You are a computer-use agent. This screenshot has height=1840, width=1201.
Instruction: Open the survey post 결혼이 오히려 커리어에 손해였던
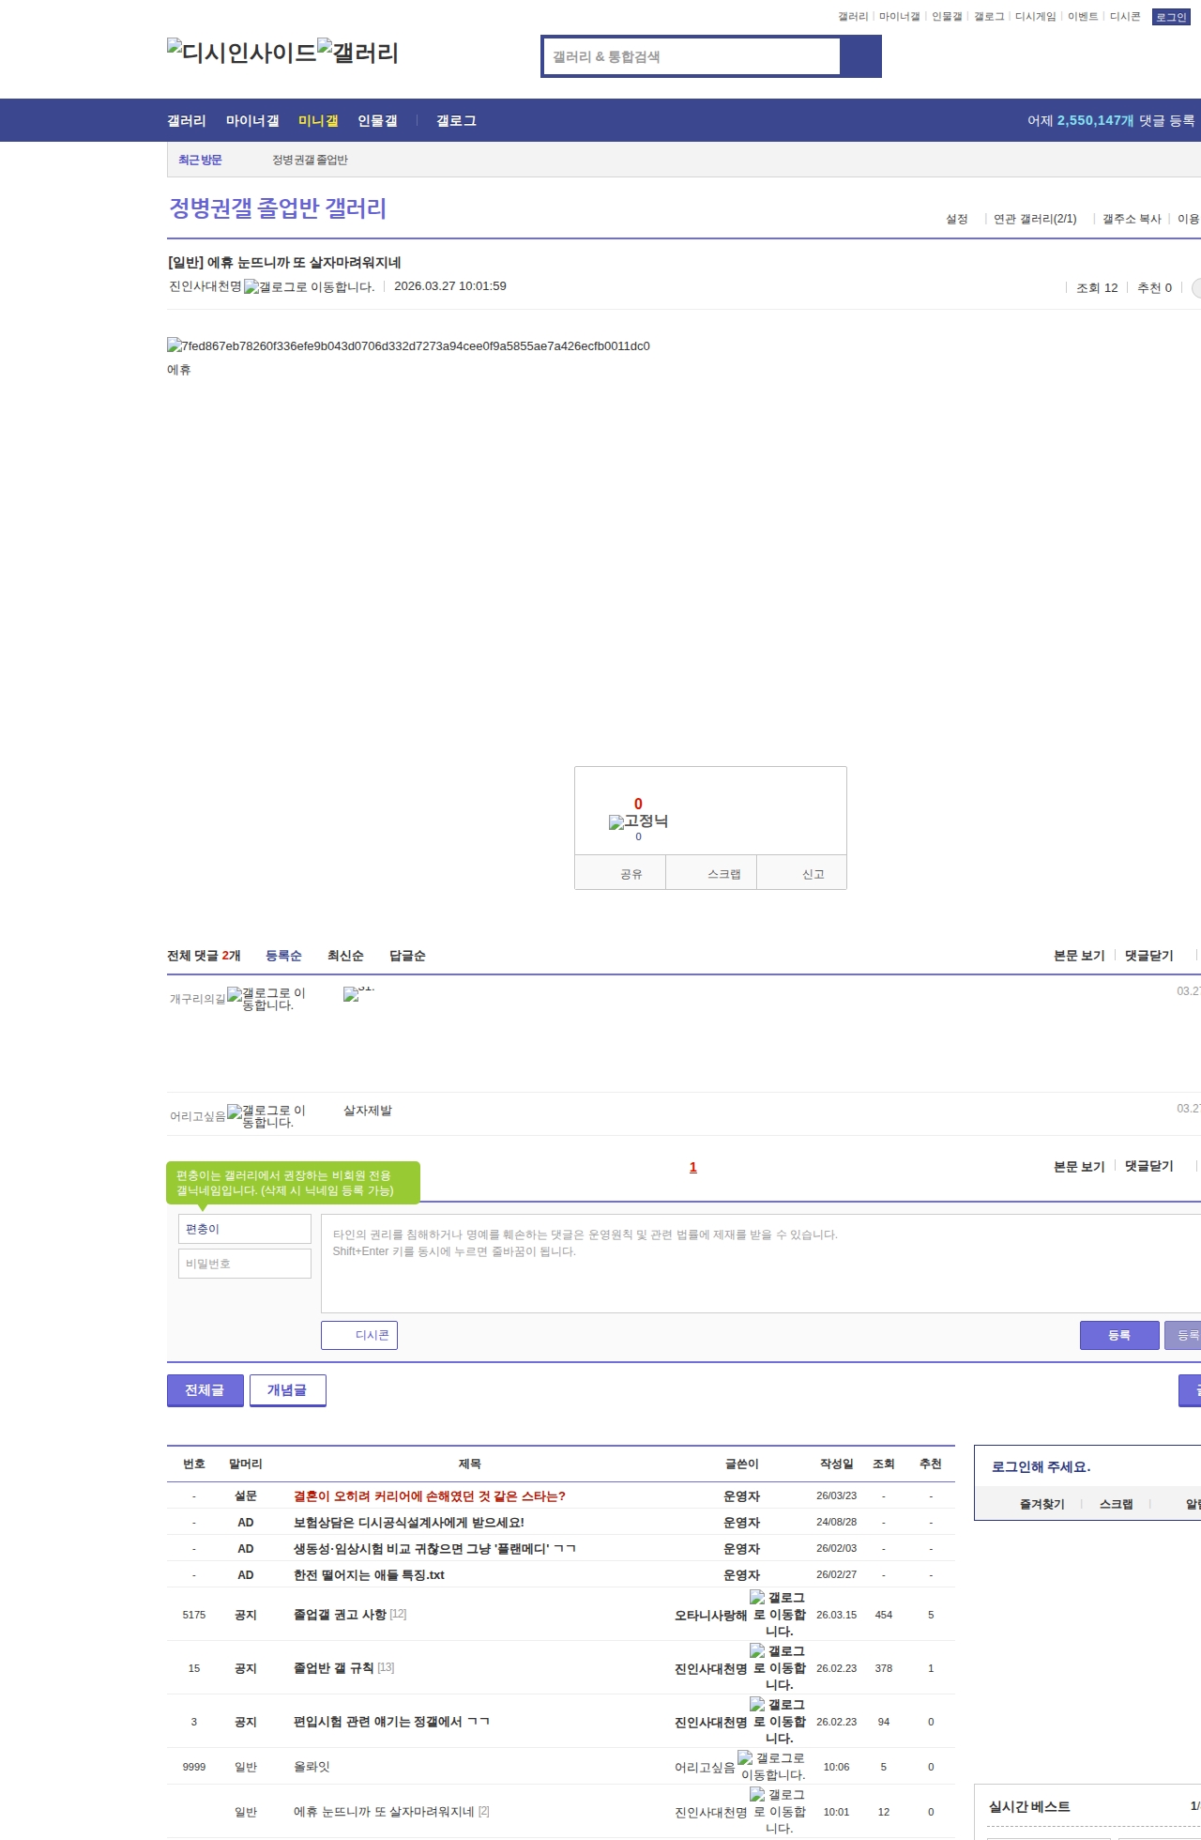(430, 1496)
